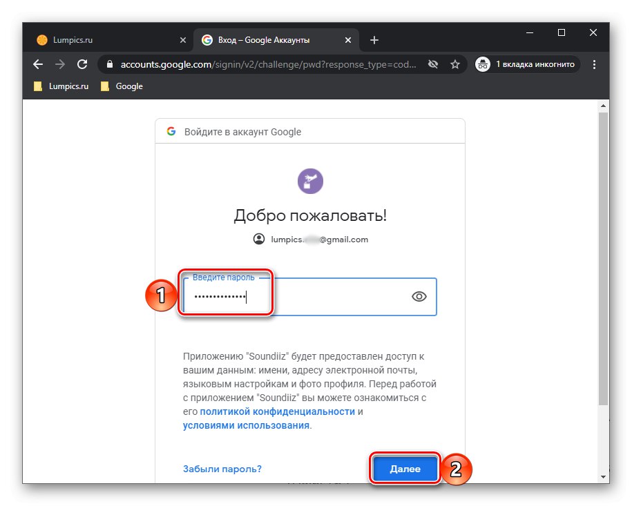Click the Google G logo in the sign-in header

171,130
